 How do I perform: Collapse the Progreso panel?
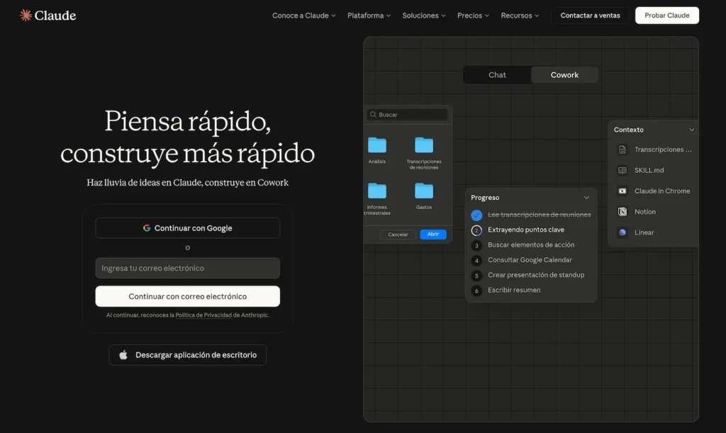coord(586,197)
